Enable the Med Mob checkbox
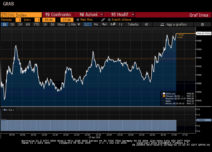The width and height of the screenshot is (212, 152). 78,20
